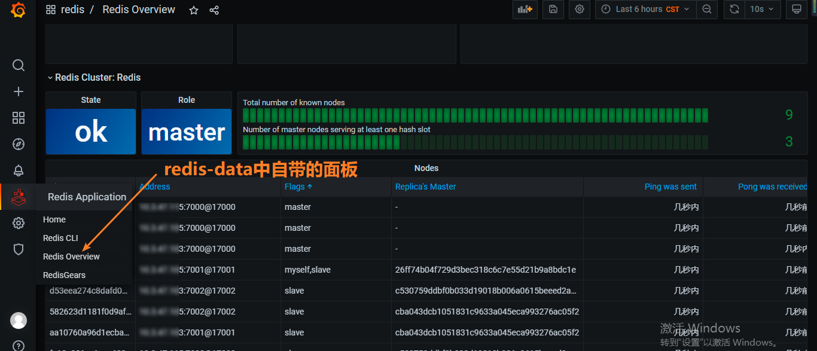This screenshot has width=817, height=351.
Task: Open dashboard settings gear
Action: [579, 9]
